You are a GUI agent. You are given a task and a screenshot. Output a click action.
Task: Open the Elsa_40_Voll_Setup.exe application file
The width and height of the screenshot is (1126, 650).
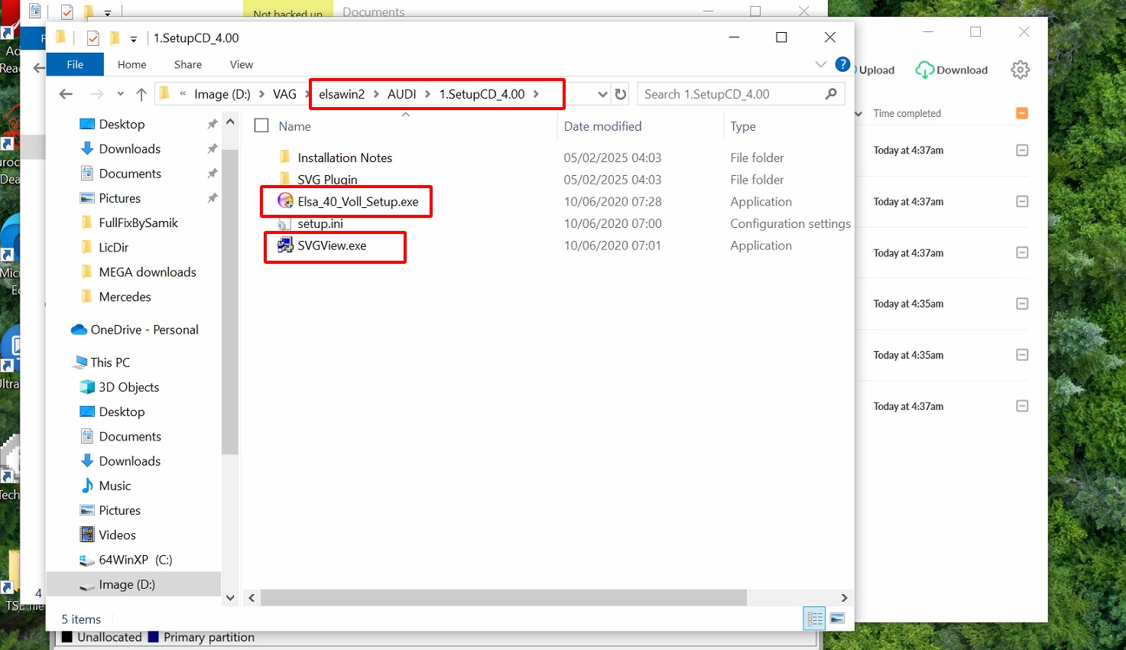[x=358, y=202]
